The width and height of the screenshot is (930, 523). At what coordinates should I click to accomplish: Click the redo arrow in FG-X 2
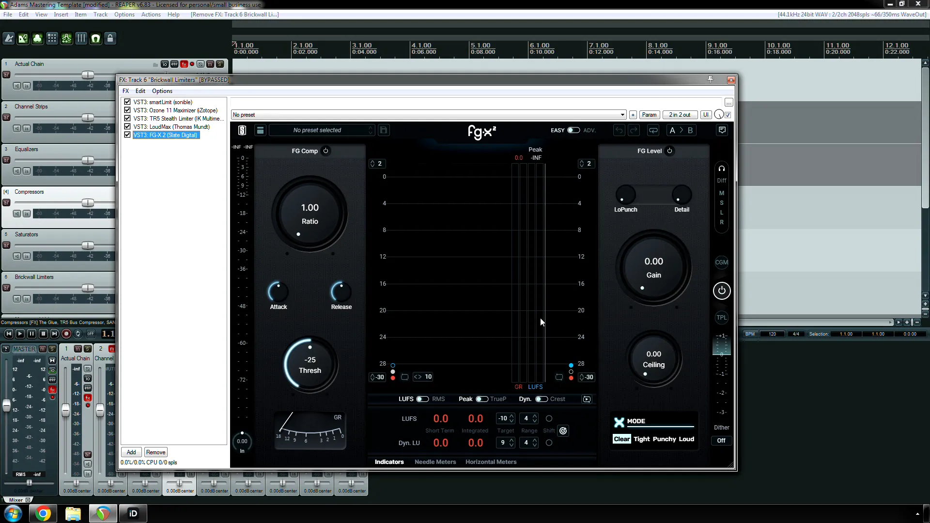point(634,130)
